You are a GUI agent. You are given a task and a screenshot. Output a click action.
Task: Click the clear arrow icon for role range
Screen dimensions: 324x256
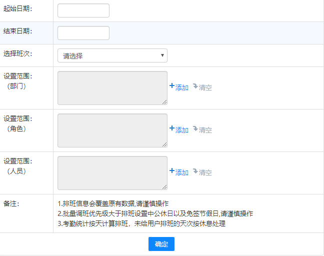(x=195, y=128)
